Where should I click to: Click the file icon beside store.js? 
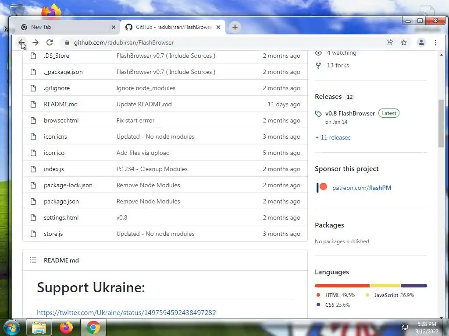click(33, 234)
